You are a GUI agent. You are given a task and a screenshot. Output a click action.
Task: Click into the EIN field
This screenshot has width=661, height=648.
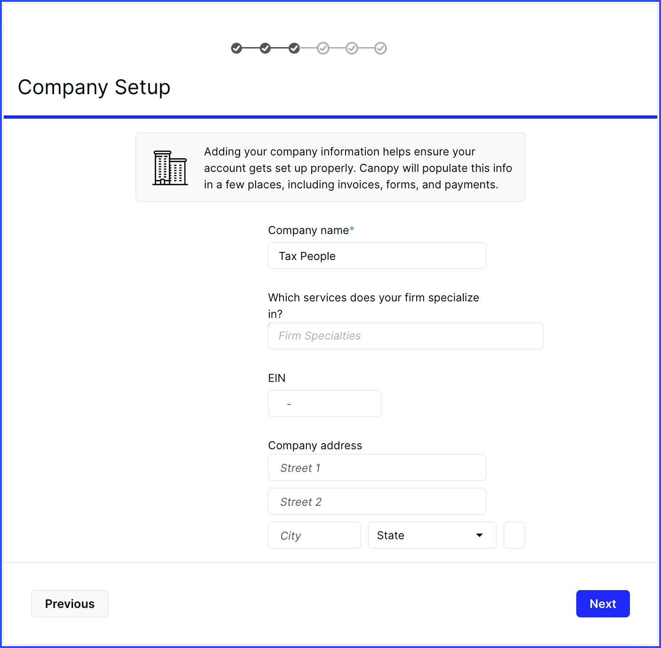click(324, 404)
